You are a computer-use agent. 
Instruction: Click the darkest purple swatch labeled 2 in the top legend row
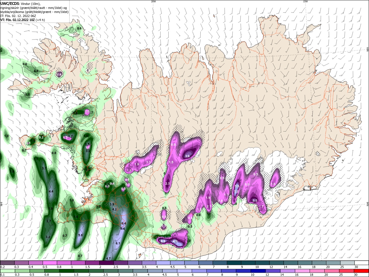click(106, 263)
